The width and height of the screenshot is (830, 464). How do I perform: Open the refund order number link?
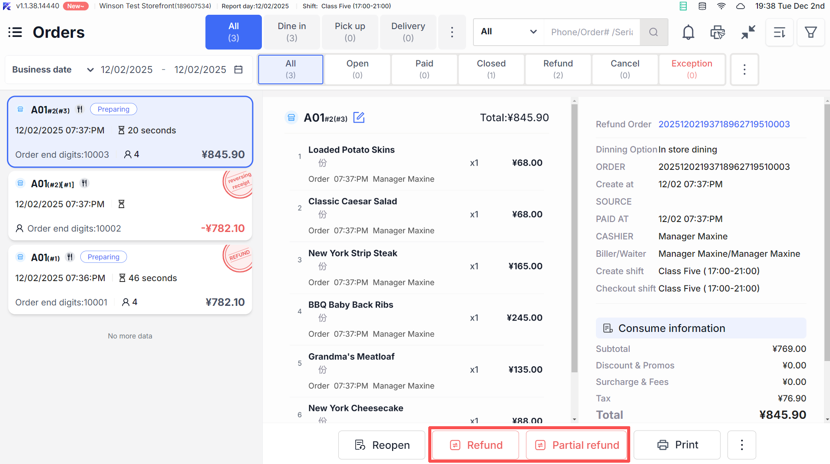click(724, 124)
